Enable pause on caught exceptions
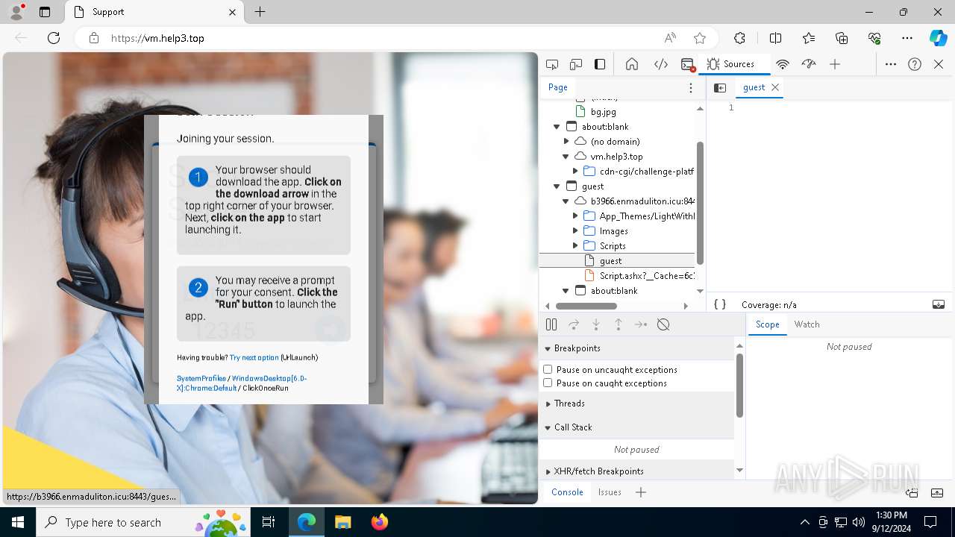955x537 pixels. [x=548, y=383]
